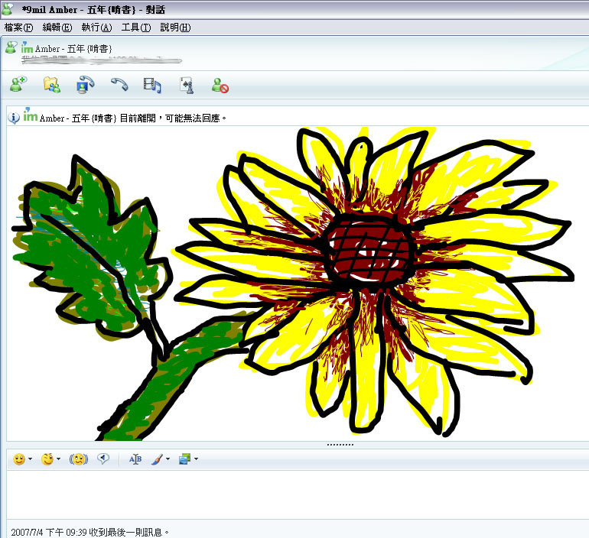589x538 pixels.
Task: Click the notice text 目前離開，可能無法回應
Action: pos(173,118)
